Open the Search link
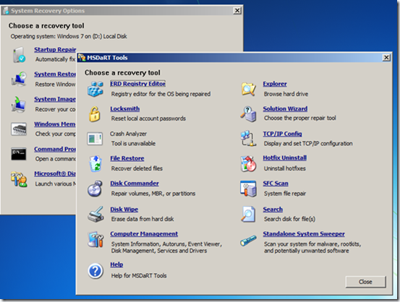The image size is (400, 302). [273, 210]
